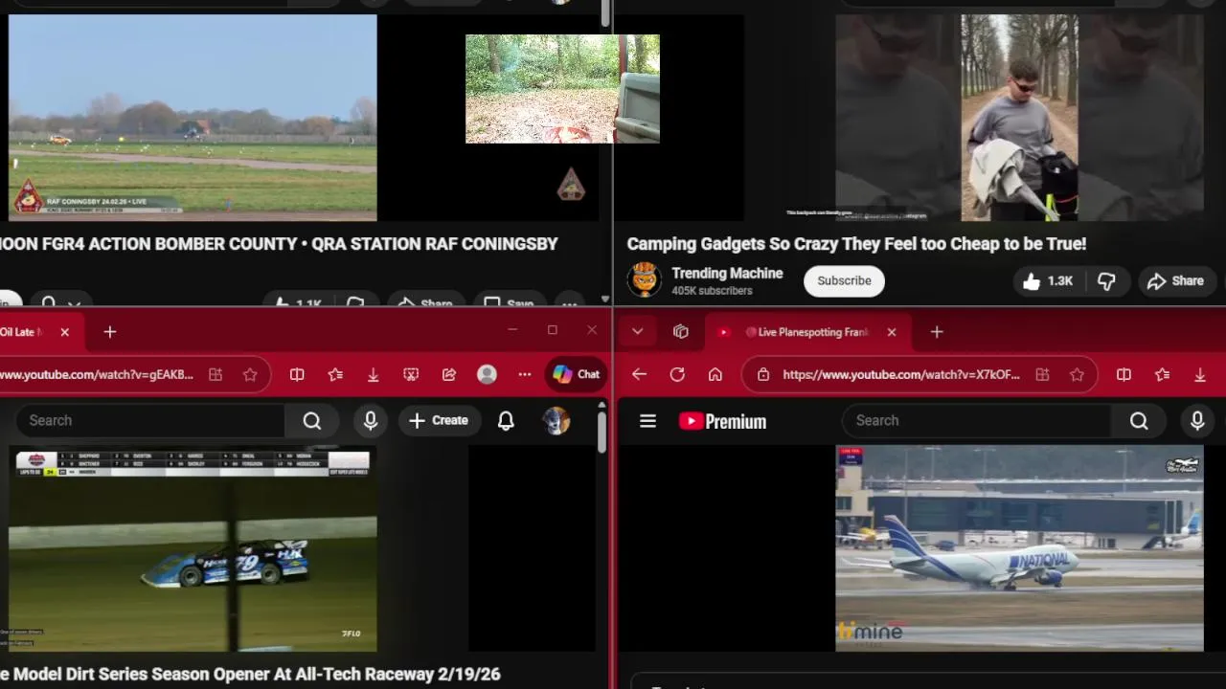Screen dimensions: 1226x689
Task: Click search magnifier in dirt racing YouTube window
Action: 312,420
